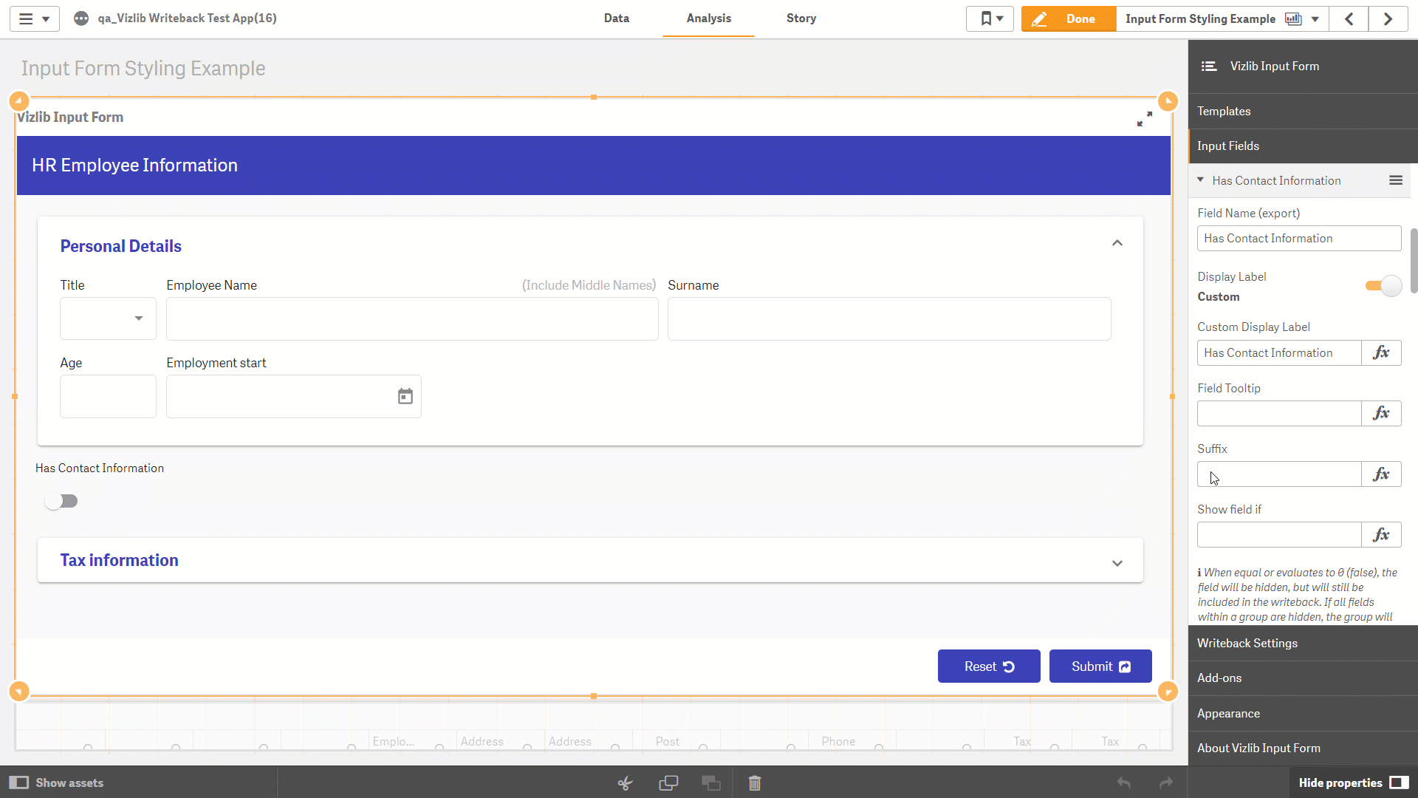Click the Employee Name input field
The width and height of the screenshot is (1418, 798).
(412, 318)
